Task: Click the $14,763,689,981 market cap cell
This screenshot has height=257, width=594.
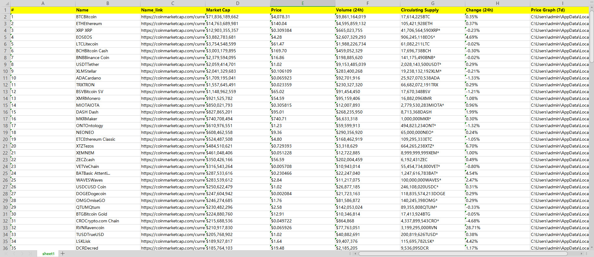Action: click(x=238, y=24)
